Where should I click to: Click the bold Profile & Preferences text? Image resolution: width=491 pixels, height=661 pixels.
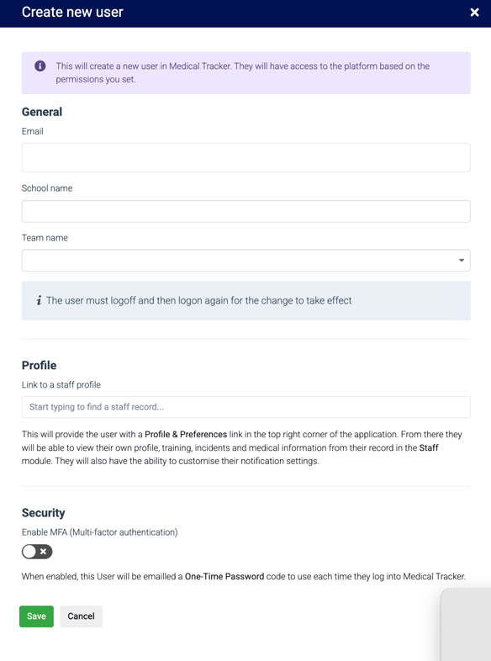(186, 434)
